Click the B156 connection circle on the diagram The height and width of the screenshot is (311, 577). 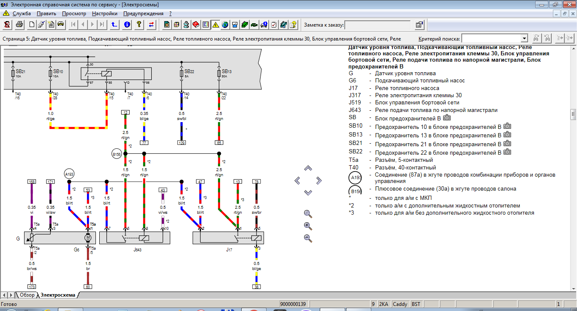coord(117,155)
